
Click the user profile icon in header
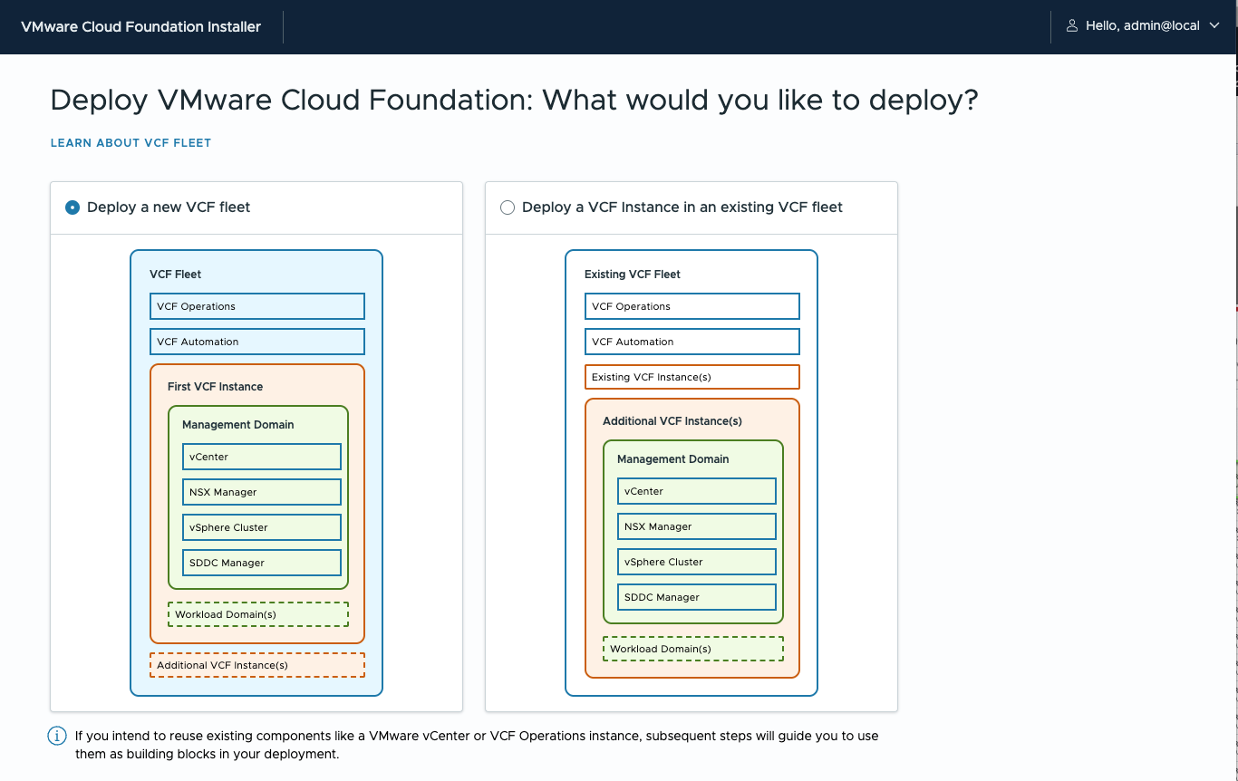[x=1071, y=26]
